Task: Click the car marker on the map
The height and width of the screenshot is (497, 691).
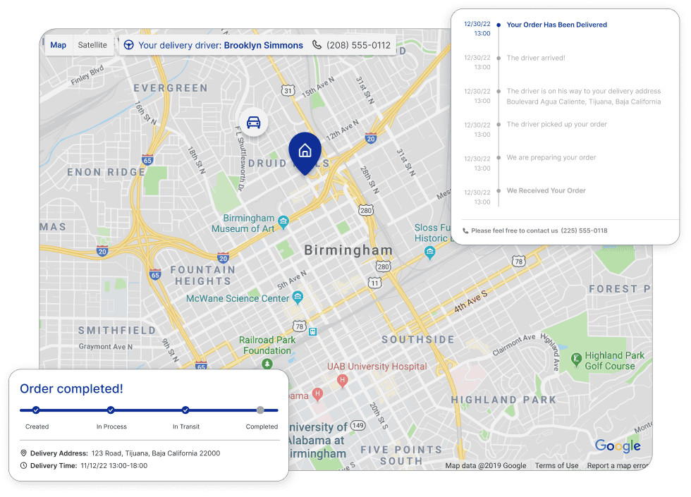Action: click(253, 122)
